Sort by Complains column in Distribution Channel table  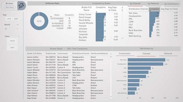[154, 9]
